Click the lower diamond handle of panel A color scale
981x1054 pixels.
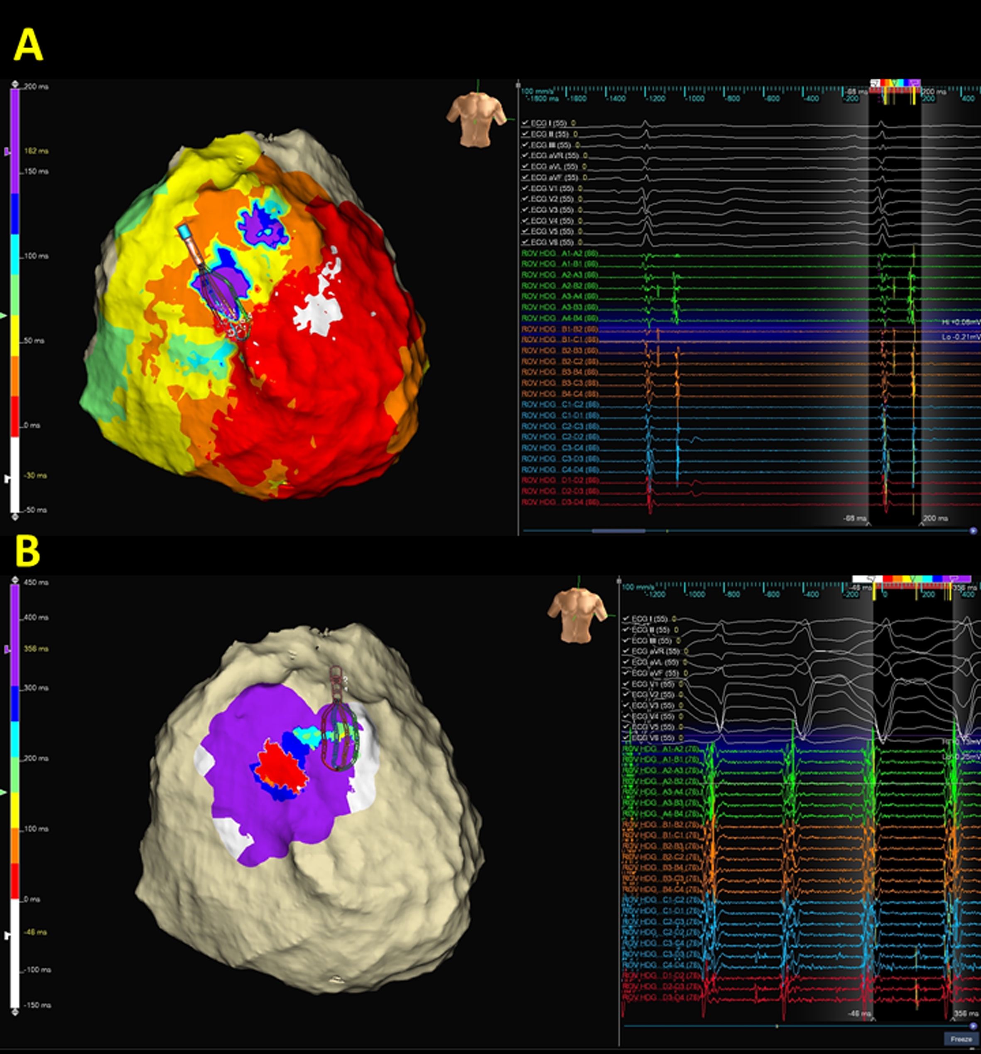tap(15, 516)
